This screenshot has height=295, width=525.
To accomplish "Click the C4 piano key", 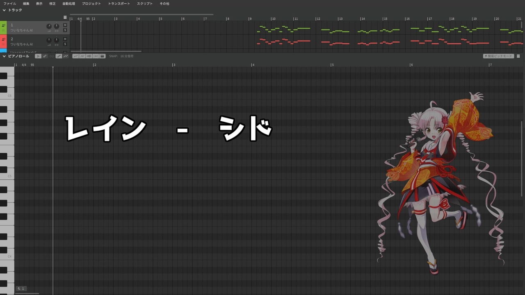I will pyautogui.click(x=7, y=256).
